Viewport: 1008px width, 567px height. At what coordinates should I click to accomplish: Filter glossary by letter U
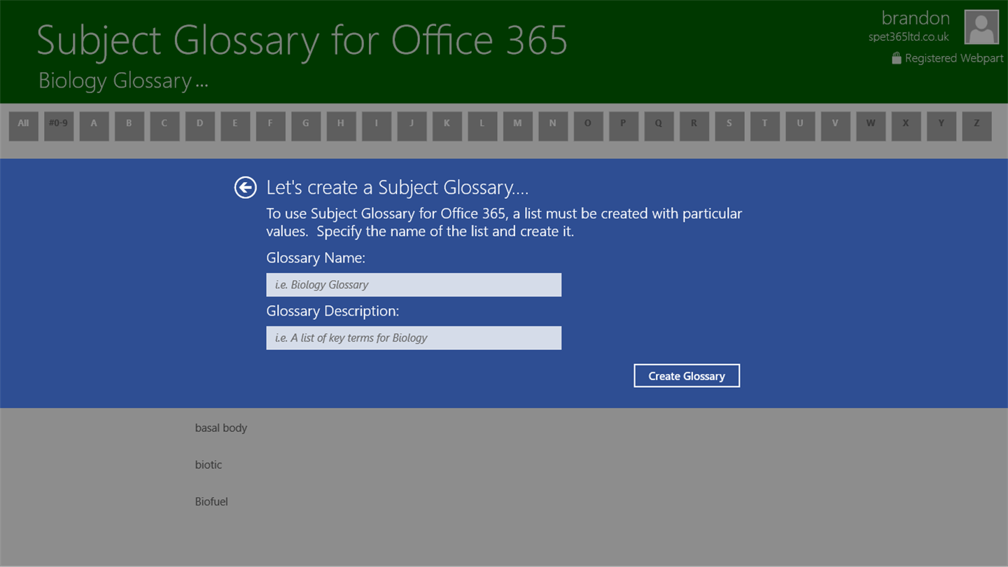[x=800, y=127]
